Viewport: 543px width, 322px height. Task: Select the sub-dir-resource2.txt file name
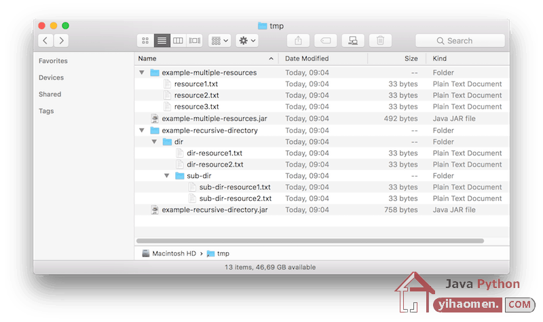coord(236,198)
